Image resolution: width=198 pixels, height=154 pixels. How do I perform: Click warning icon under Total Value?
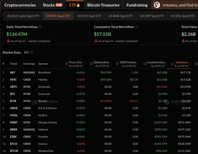[x=183, y=41]
